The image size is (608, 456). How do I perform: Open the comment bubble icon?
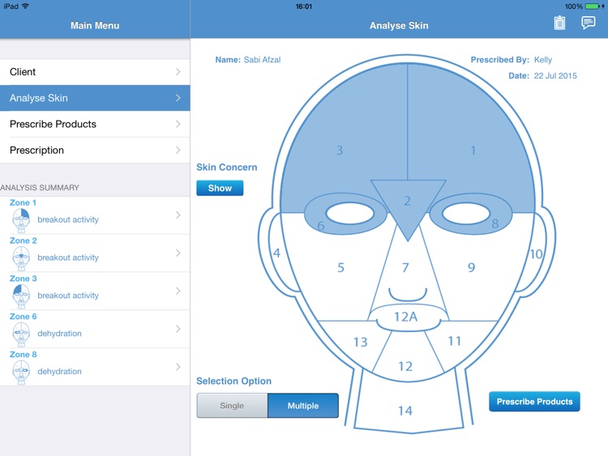588,23
